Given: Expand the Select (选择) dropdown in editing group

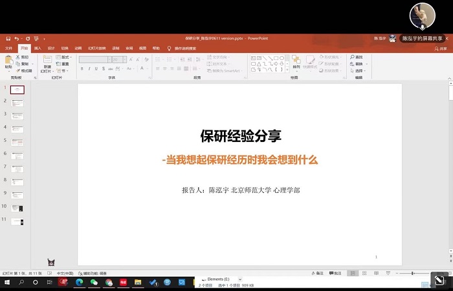Looking at the screenshot, I should [x=358, y=70].
